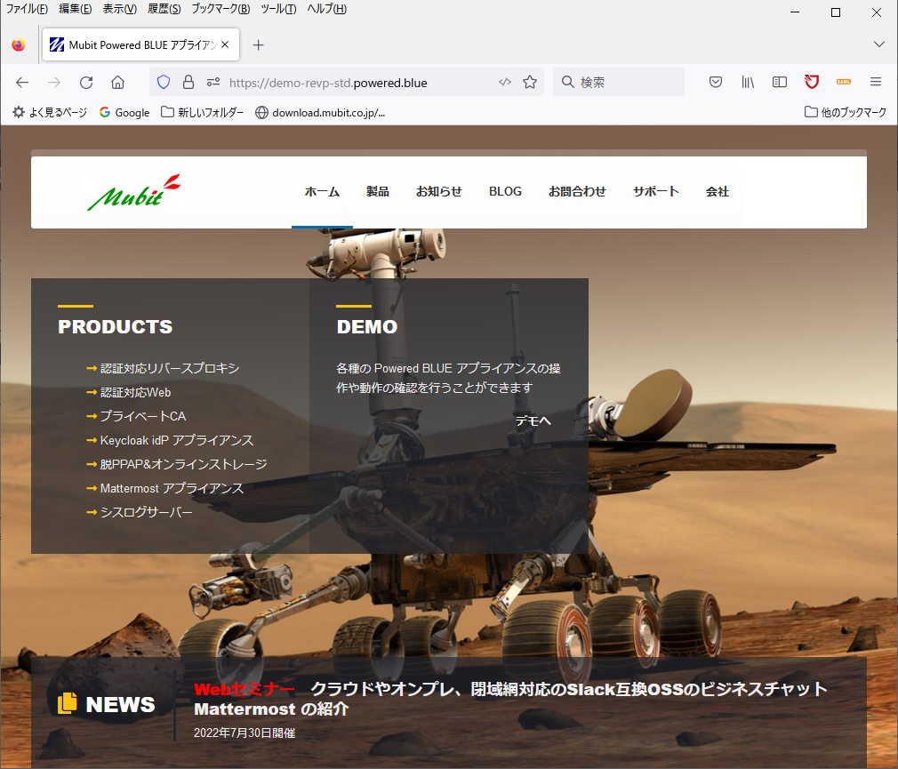Open 製品 navigation item
The image size is (898, 769).
click(377, 192)
